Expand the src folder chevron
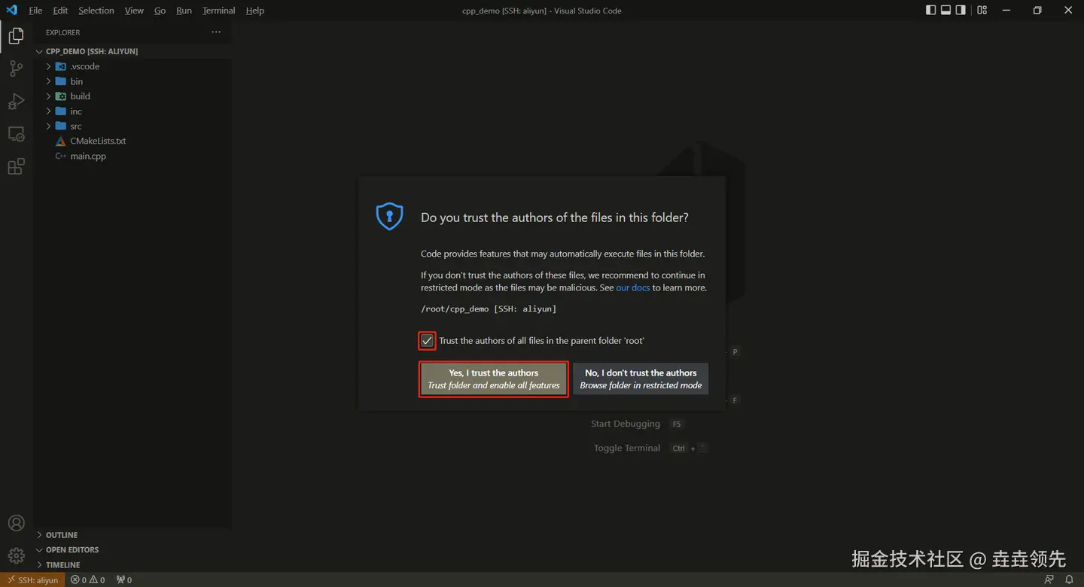 49,126
